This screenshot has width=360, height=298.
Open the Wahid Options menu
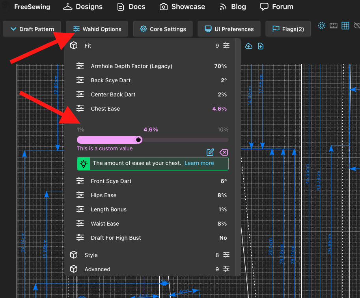coord(97,29)
